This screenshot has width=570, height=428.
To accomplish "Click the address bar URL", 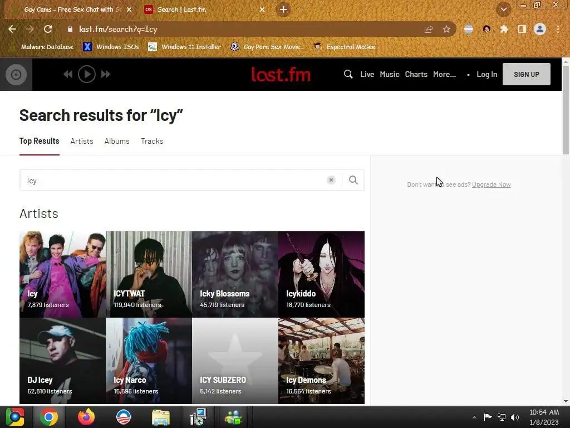I will [118, 29].
